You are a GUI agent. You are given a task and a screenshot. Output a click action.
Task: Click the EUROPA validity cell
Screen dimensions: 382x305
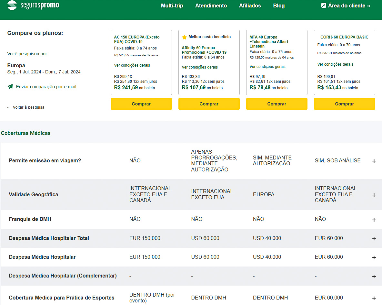264,194
